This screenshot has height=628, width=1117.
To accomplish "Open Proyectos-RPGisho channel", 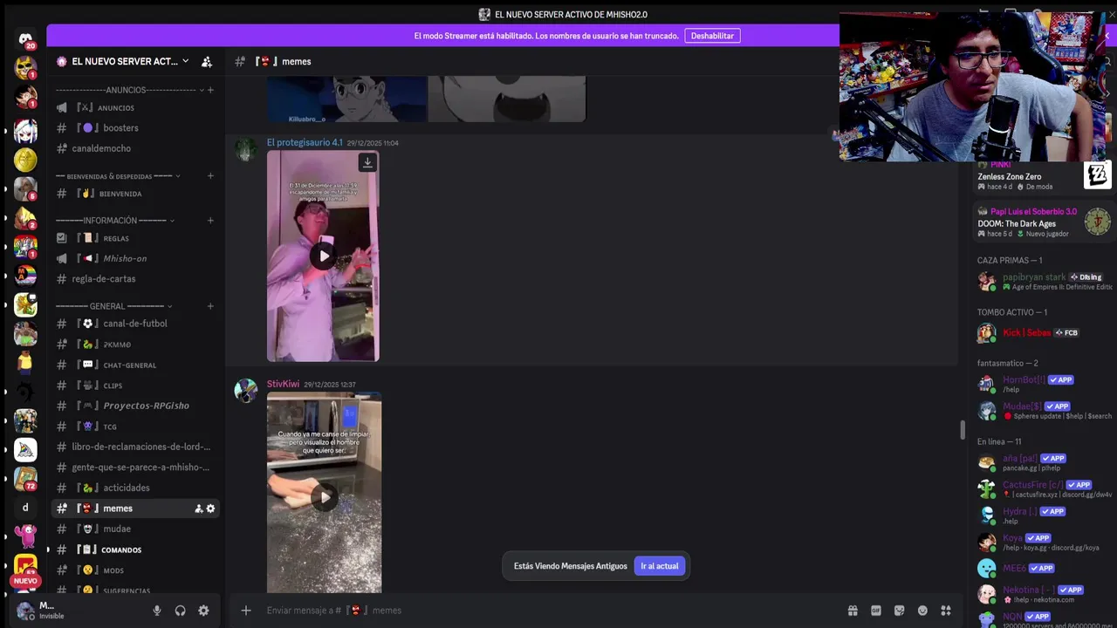I will click(134, 406).
